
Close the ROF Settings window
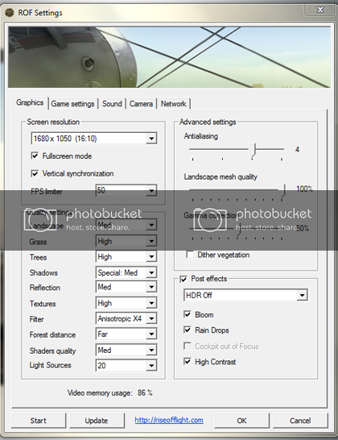(319, 10)
